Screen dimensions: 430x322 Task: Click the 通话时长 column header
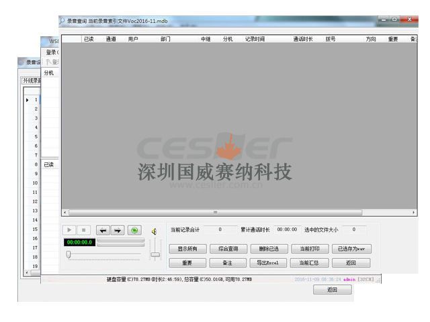pyautogui.click(x=303, y=39)
